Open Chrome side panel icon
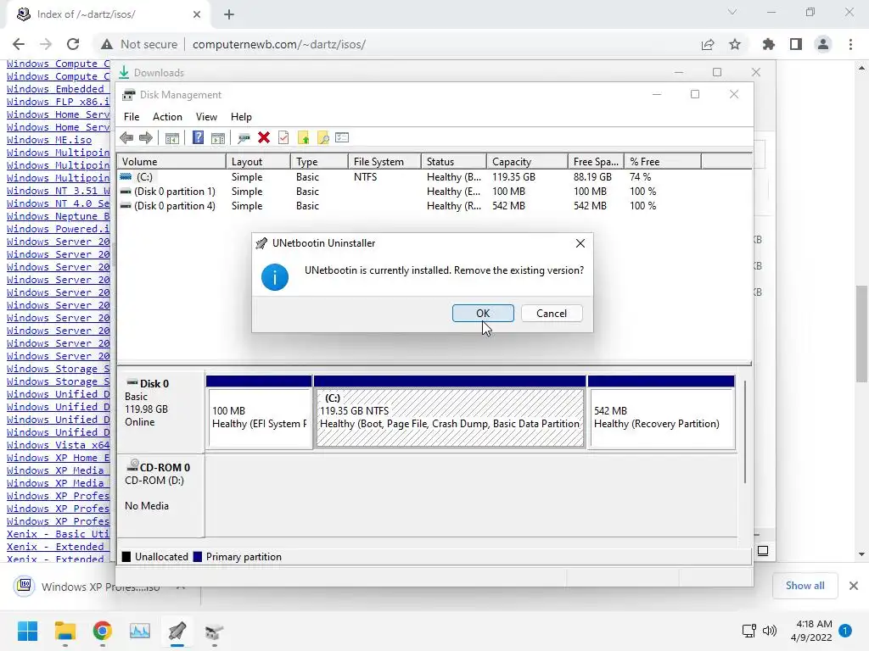869x651 pixels. coord(796,44)
